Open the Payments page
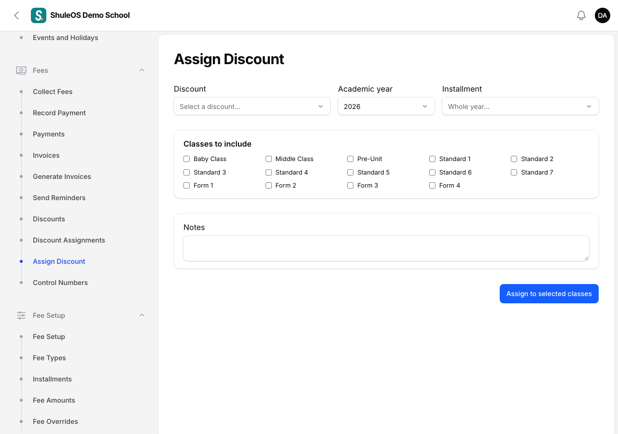The height and width of the screenshot is (434, 618). [x=49, y=134]
